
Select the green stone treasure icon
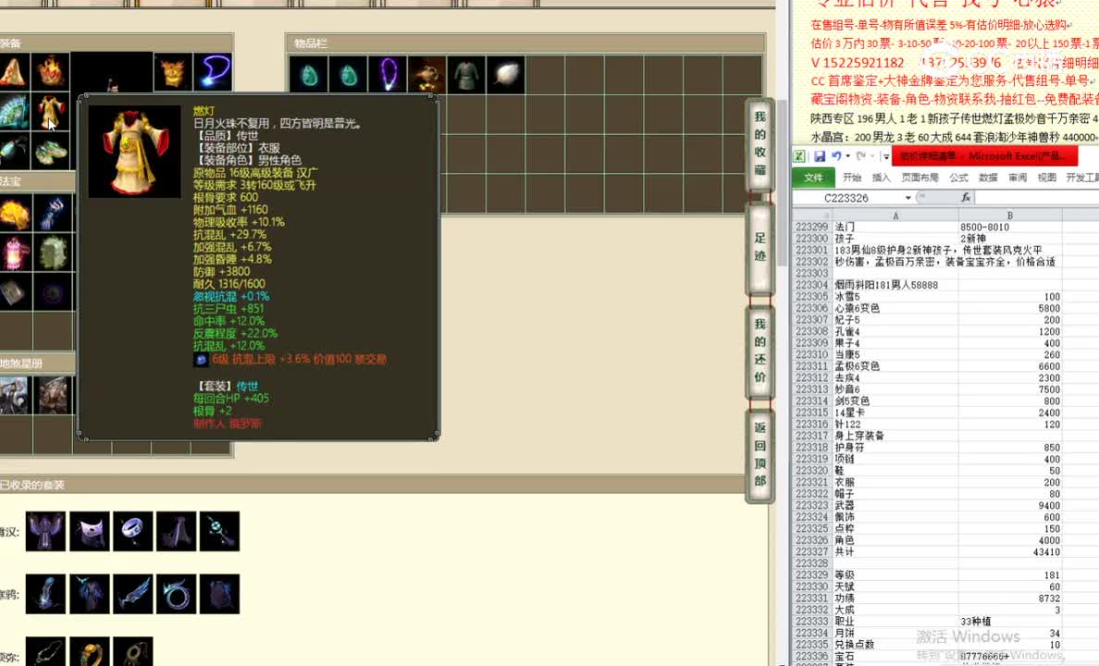(54, 253)
